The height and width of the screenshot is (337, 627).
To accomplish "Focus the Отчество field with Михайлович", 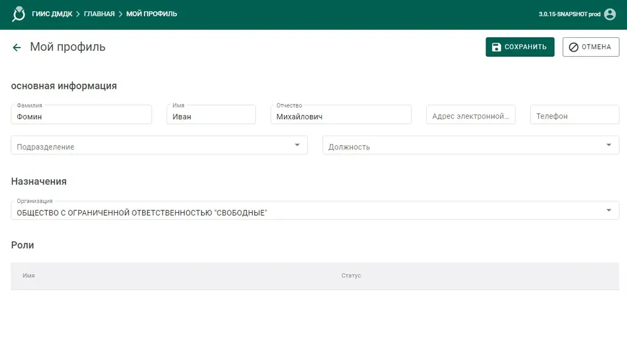I will click(340, 116).
